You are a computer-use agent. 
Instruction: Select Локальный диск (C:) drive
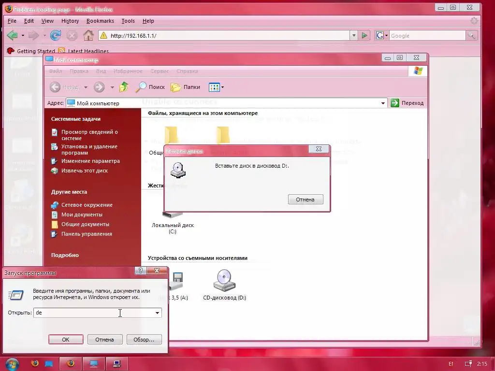173,224
